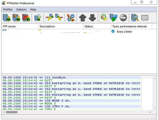This screenshot has height=120, width=159.
Task: Open the Profiles menu
Action: tap(8, 9)
